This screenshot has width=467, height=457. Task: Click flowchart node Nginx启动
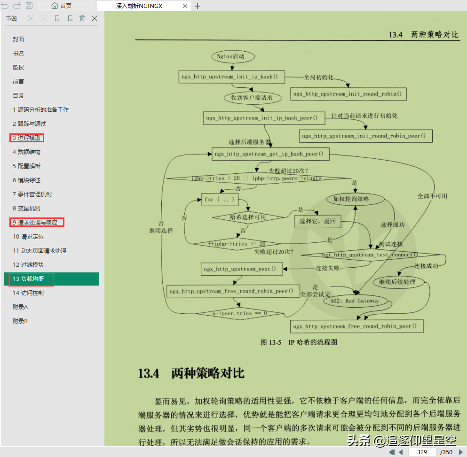233,56
